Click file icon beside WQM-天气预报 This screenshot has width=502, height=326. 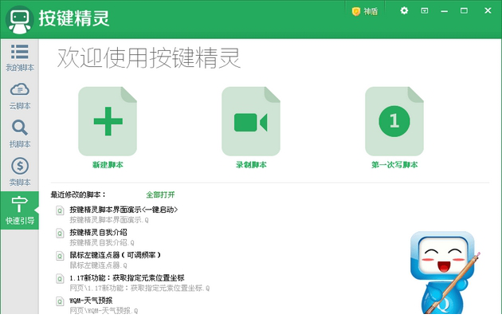tap(60, 301)
